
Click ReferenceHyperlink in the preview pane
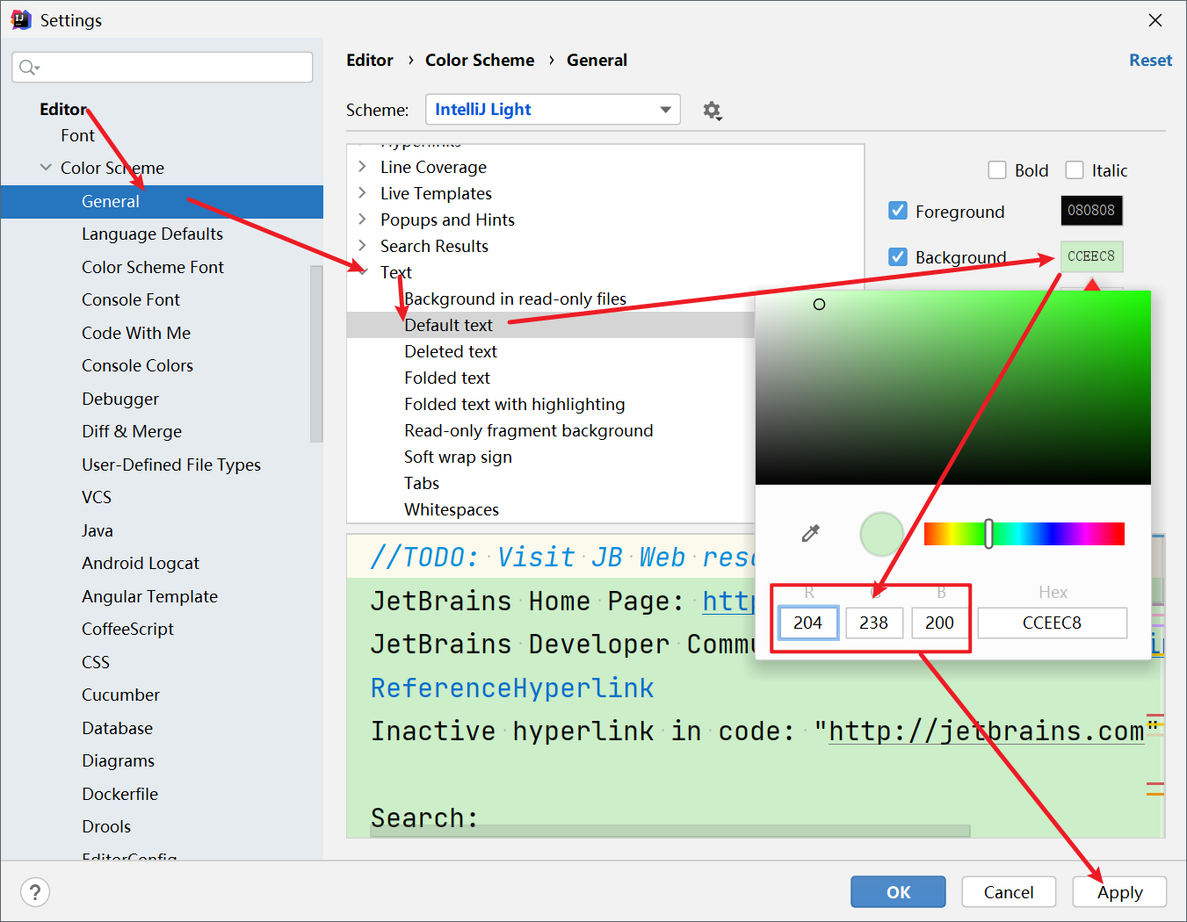point(512,688)
